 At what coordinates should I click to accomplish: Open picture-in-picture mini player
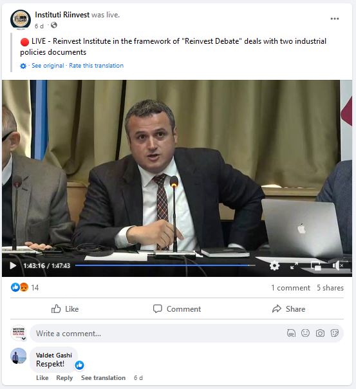(316, 266)
